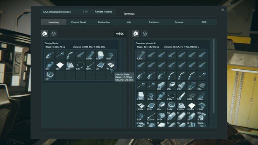Show character inventory on right panel

click(136, 34)
